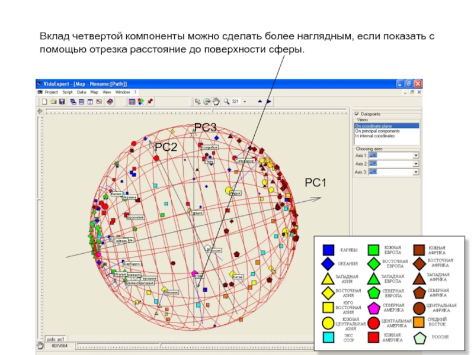
Task: Click the blue up arrow icon
Action: [260, 101]
